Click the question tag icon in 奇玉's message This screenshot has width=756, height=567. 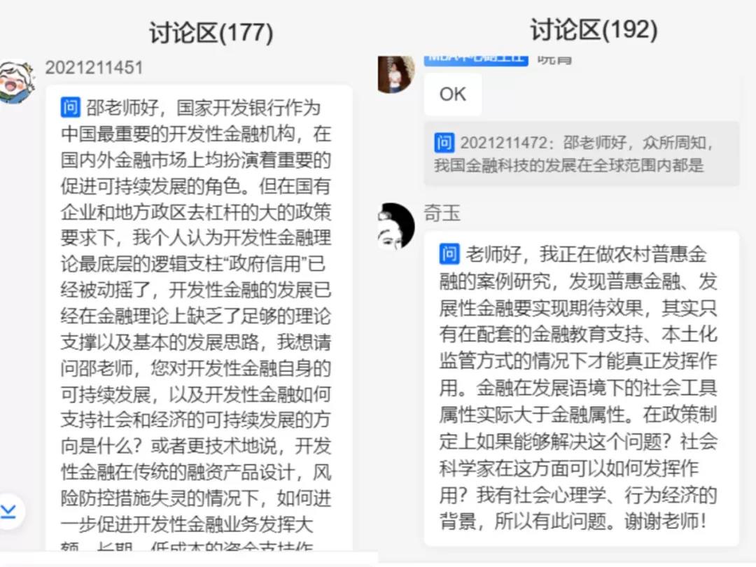449,253
